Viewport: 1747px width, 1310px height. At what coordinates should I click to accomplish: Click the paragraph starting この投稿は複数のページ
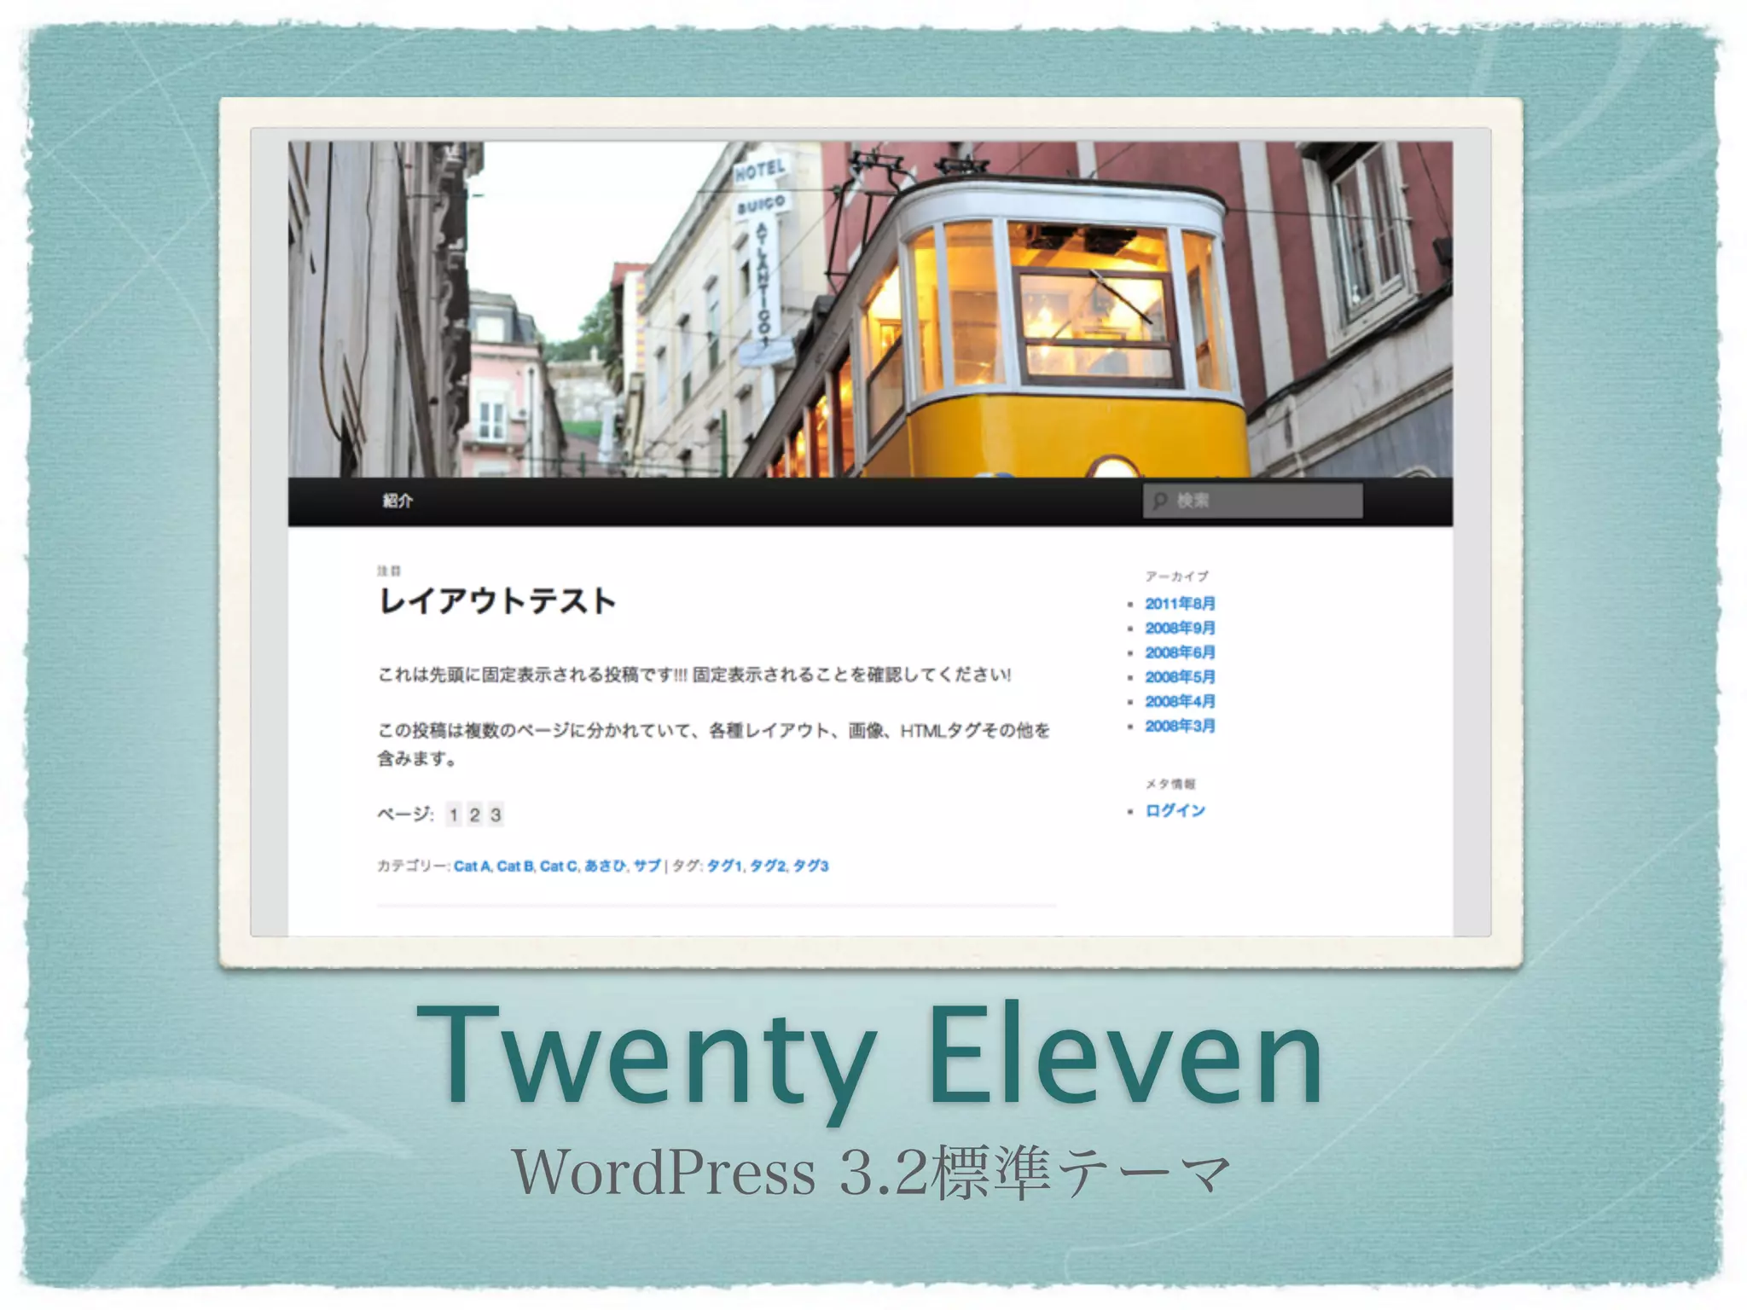pos(714,744)
